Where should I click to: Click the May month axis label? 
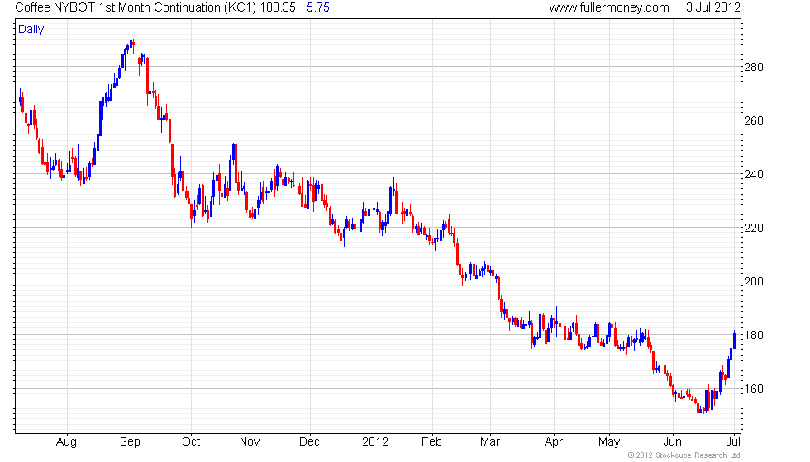[609, 442]
